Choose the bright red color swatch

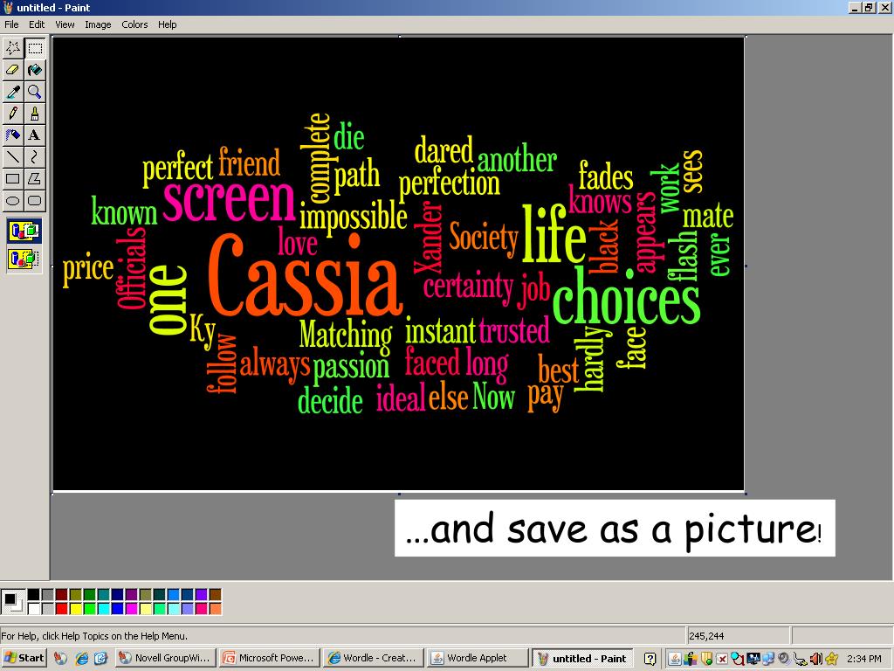62,609
